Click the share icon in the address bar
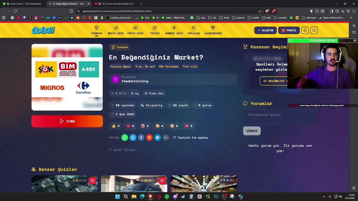Screen dimensions: 358x201 point(260,11)
